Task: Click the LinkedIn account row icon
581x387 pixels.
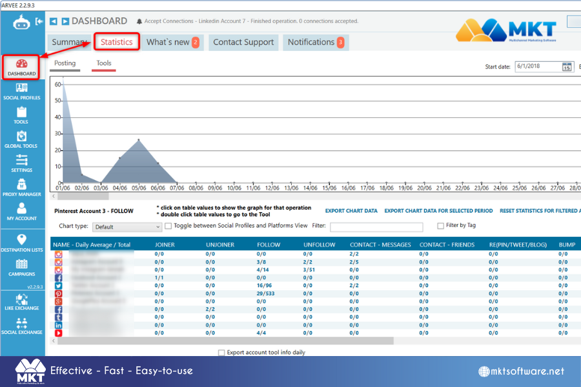Action: [x=59, y=325]
